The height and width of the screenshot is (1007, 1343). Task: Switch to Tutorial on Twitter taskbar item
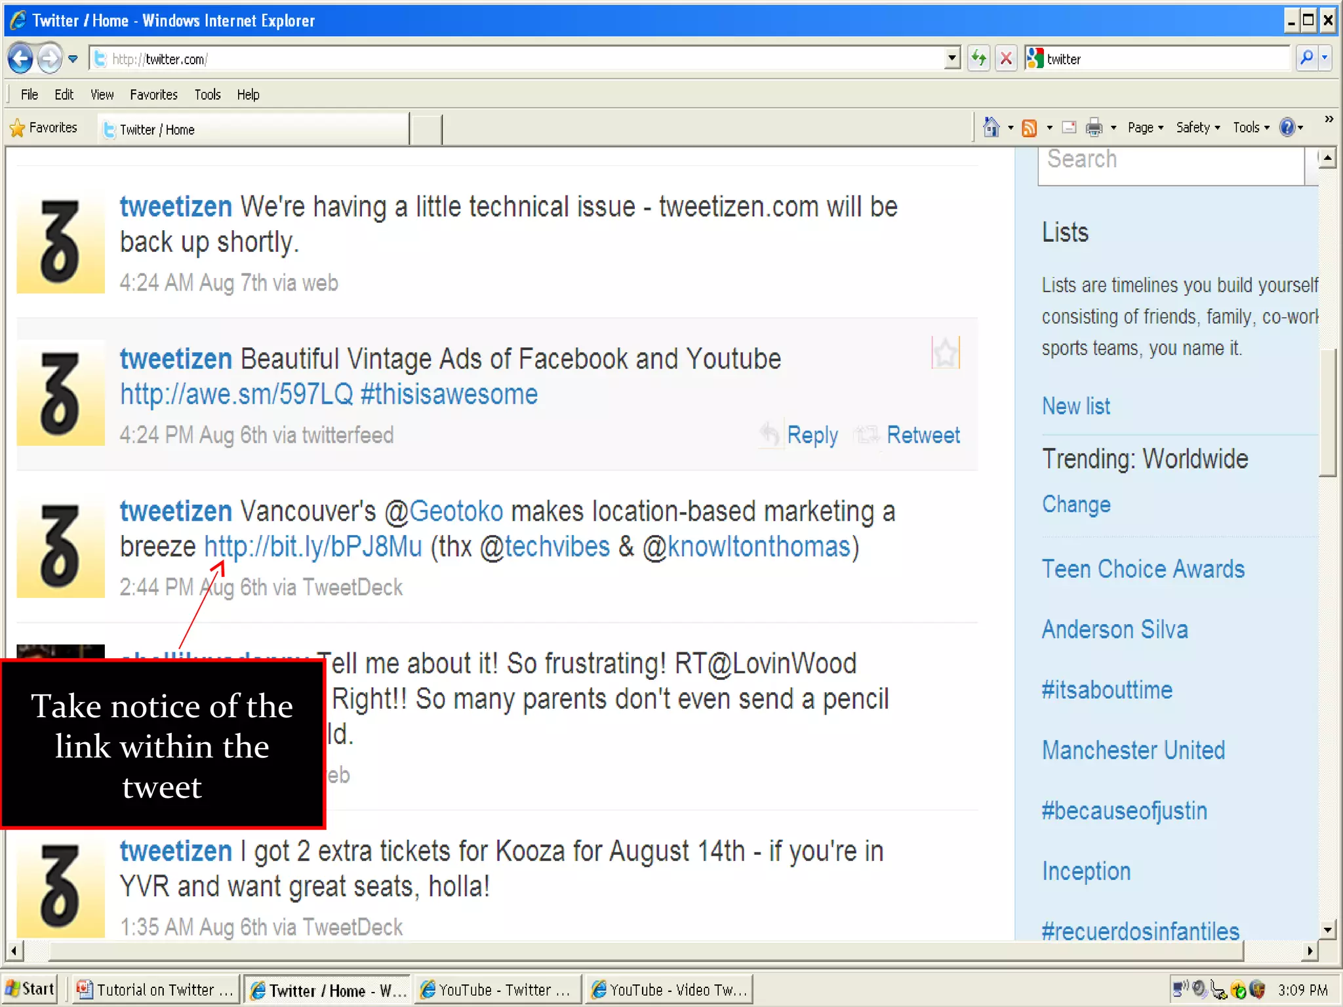click(x=155, y=989)
